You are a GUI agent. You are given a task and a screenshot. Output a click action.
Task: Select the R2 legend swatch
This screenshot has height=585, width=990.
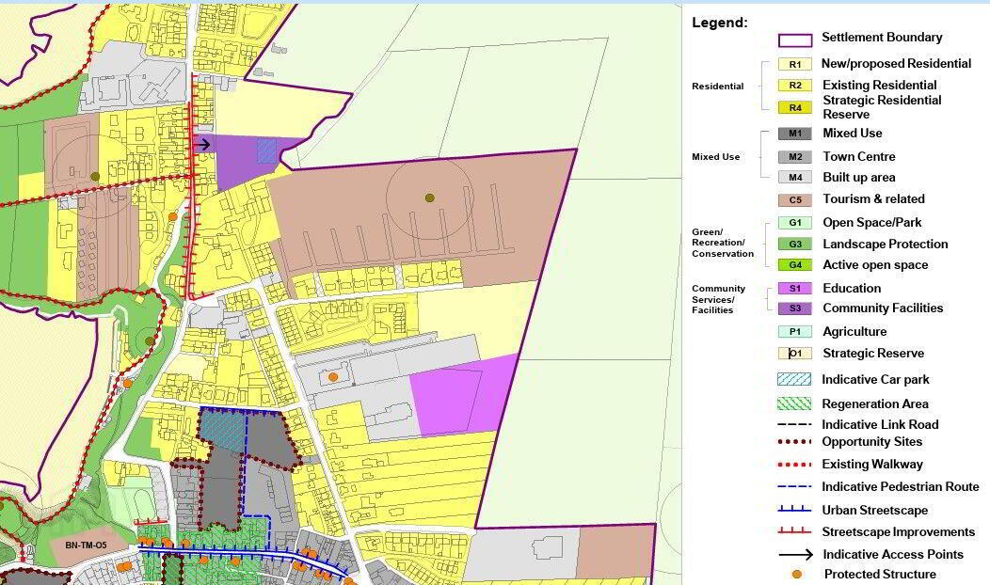click(x=795, y=86)
